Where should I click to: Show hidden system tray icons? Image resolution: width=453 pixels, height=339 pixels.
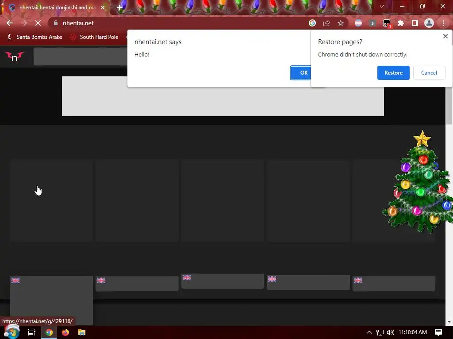click(x=369, y=332)
